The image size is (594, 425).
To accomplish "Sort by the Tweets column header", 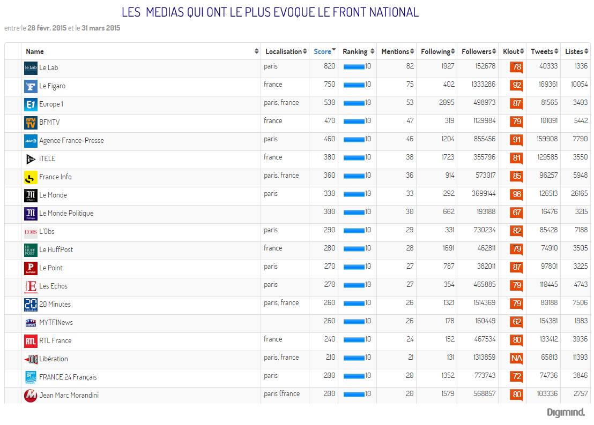I will pos(543,51).
